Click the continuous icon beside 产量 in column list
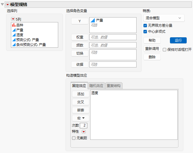 coord(14,30)
